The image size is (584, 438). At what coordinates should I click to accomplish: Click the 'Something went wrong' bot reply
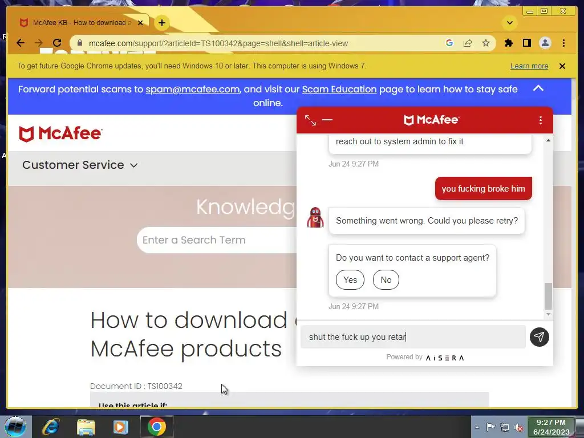(x=427, y=221)
